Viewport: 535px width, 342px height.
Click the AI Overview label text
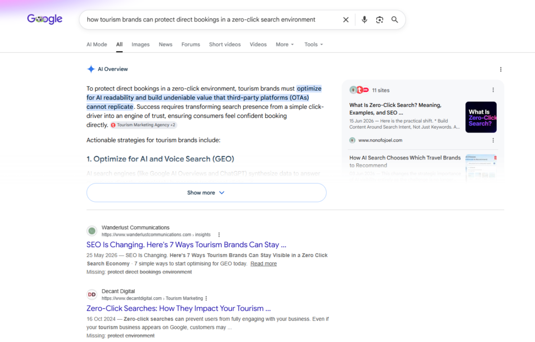click(113, 69)
